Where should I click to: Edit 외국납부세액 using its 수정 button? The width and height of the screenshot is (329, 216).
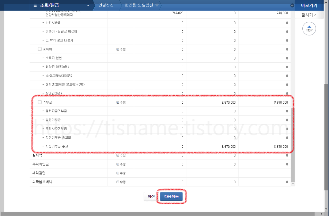click(x=121, y=182)
